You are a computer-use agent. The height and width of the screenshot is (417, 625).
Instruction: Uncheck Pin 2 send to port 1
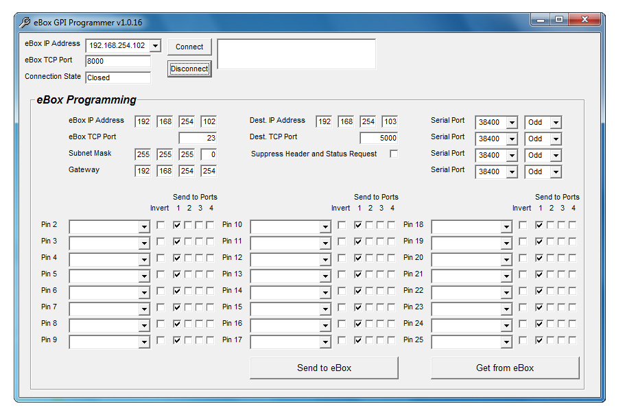click(x=177, y=225)
